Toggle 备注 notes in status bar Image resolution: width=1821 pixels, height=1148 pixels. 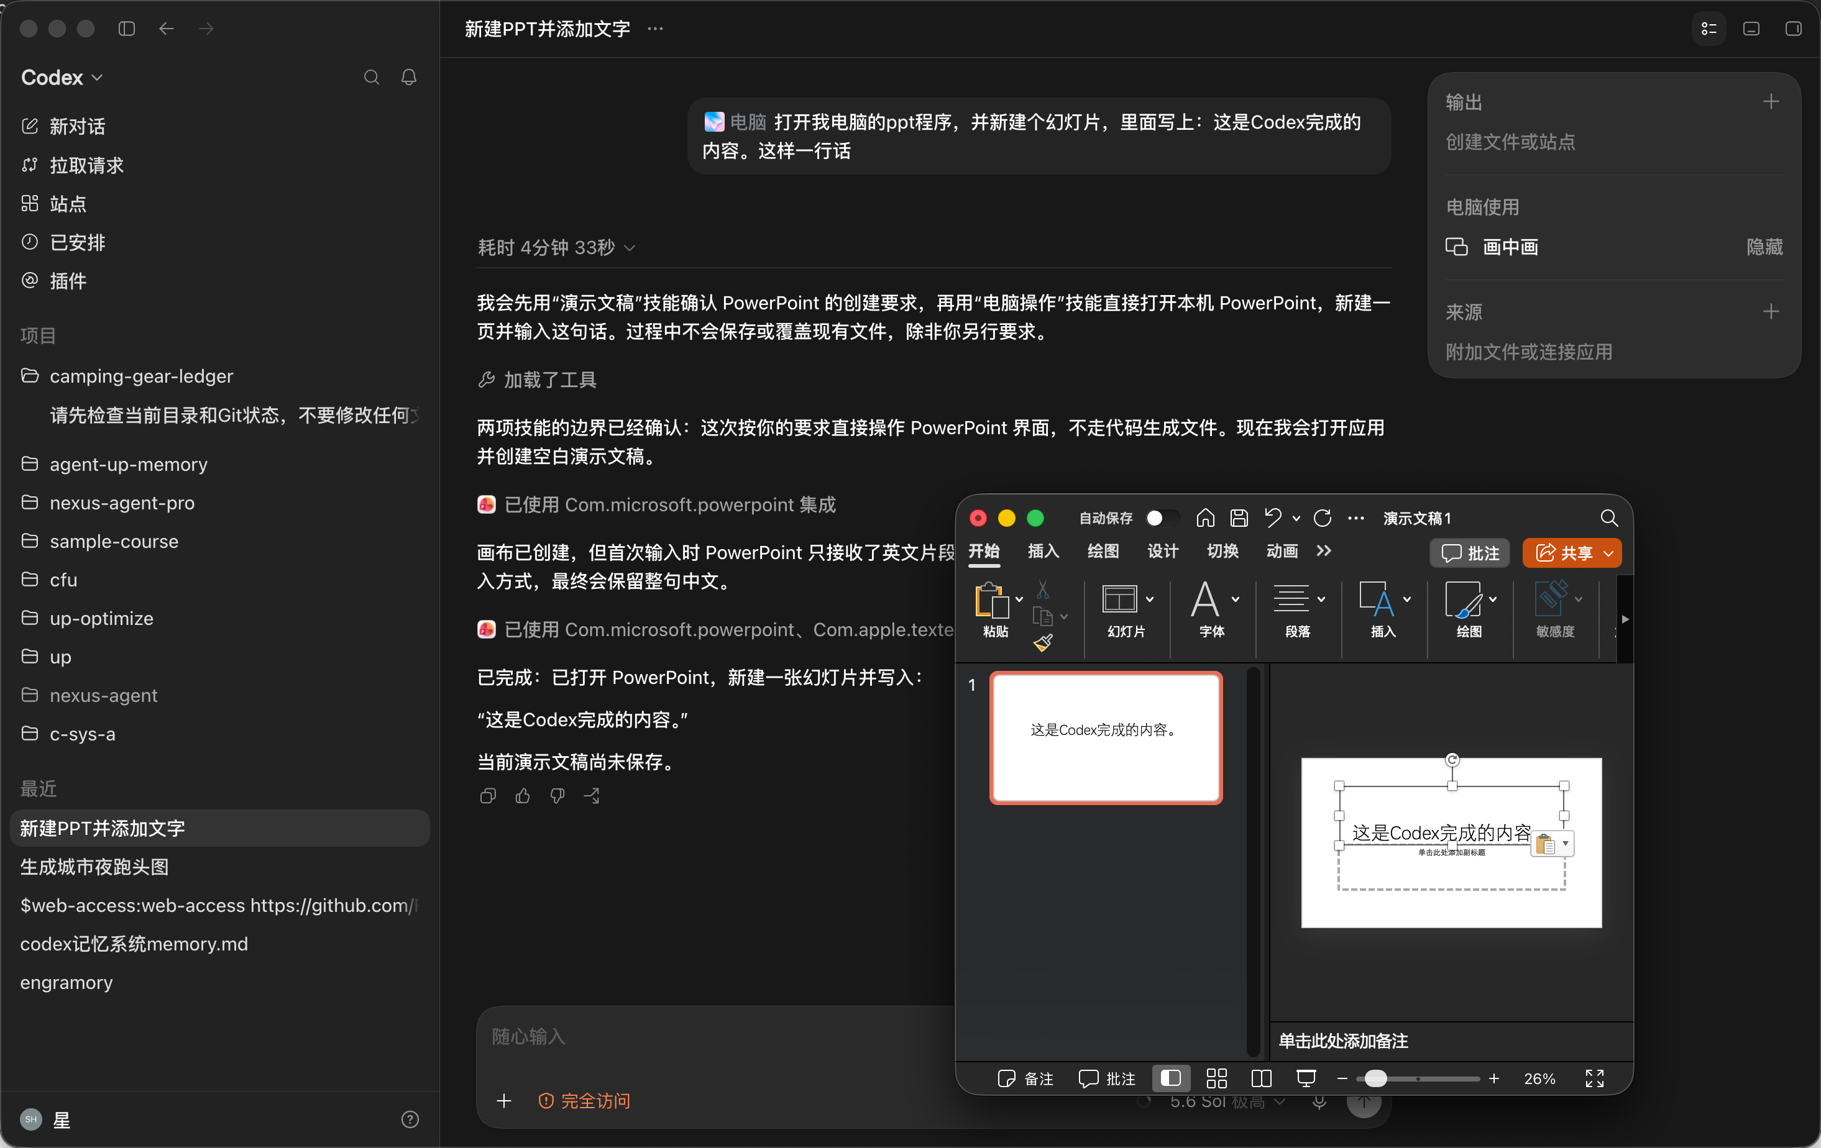coord(1025,1078)
